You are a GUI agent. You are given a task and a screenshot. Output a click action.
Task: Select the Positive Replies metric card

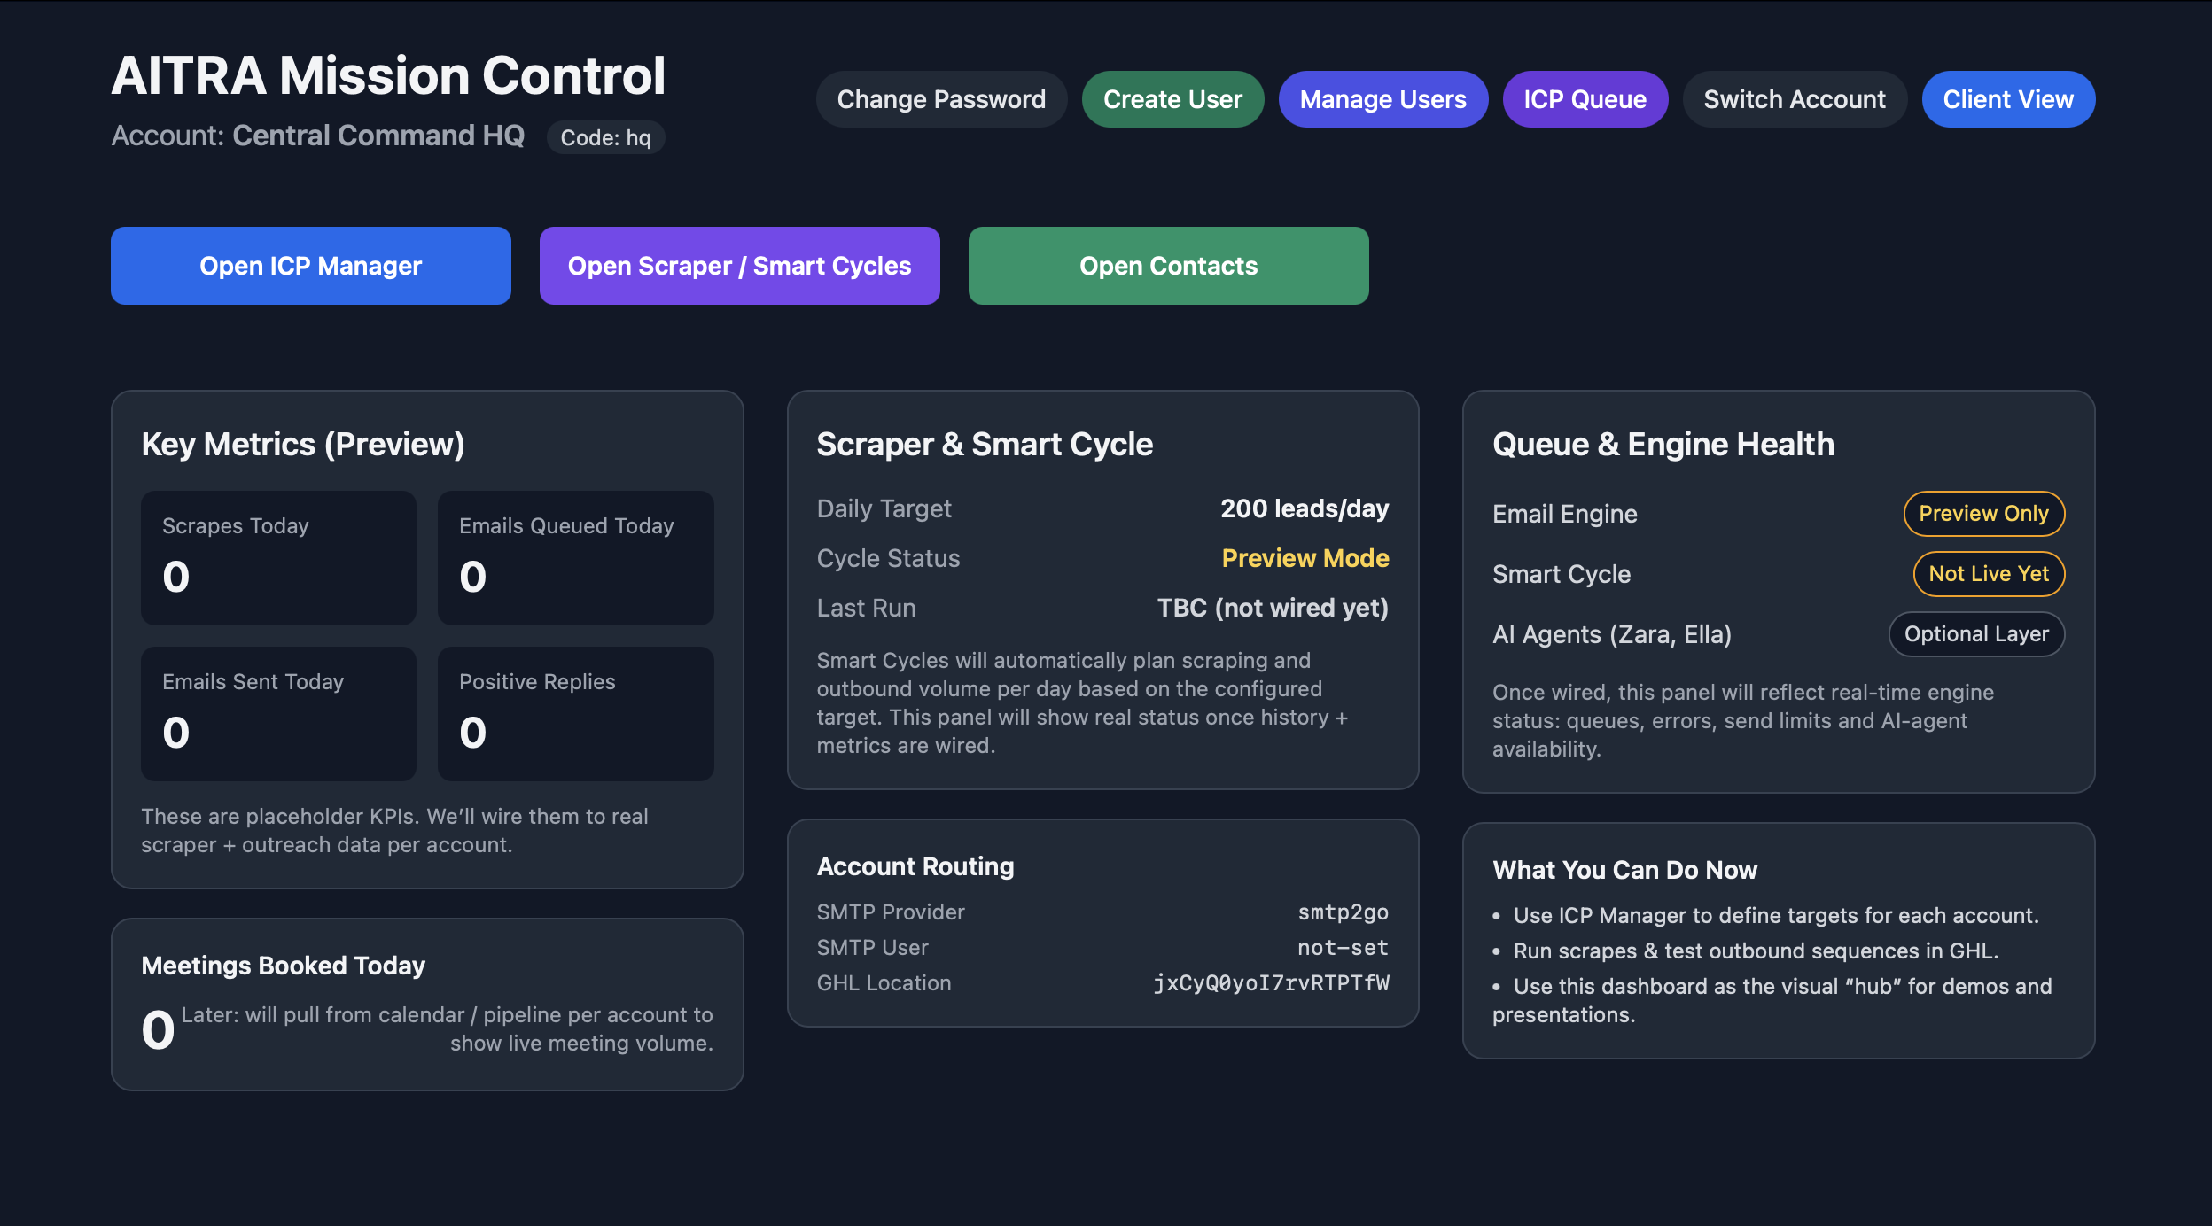click(x=575, y=714)
